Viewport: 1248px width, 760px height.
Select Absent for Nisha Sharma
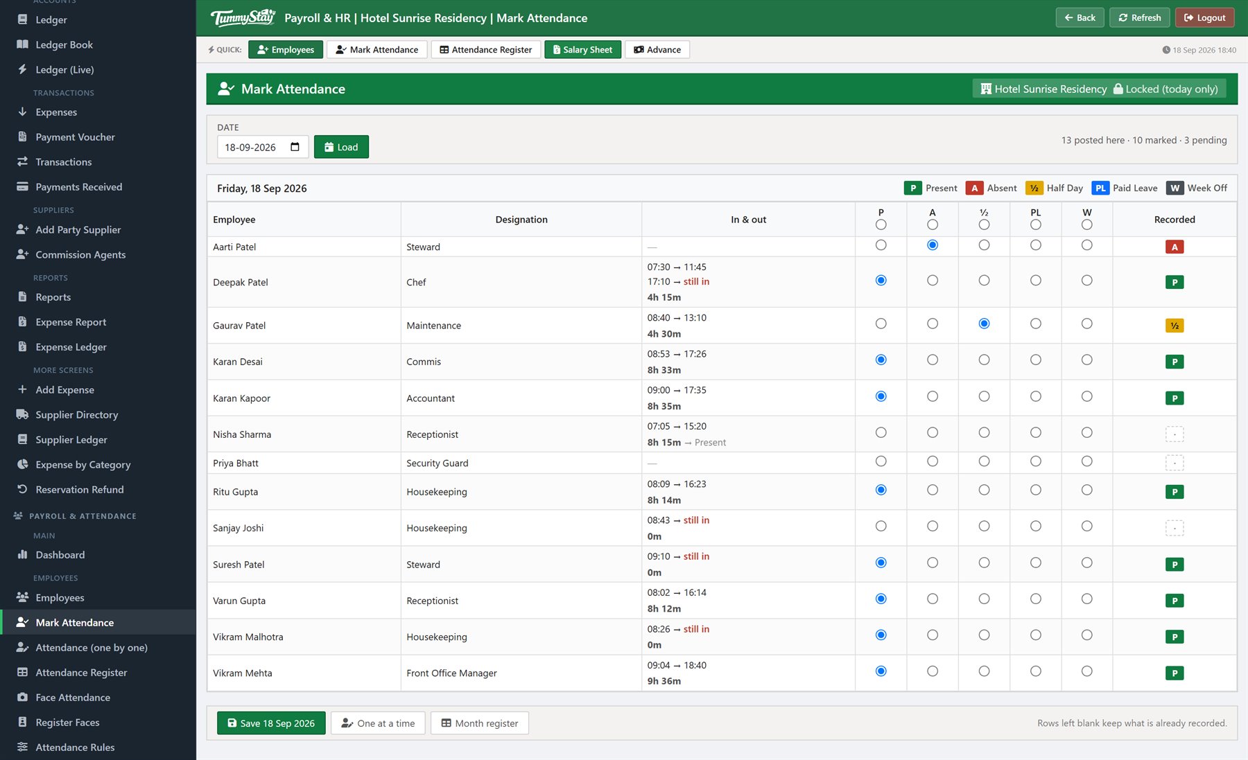pos(933,432)
